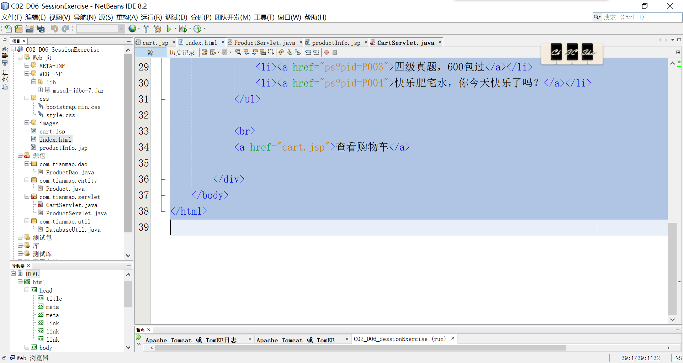683x363 pixels.
Task: Toggle rectangular selection mode
Action: click(271, 52)
